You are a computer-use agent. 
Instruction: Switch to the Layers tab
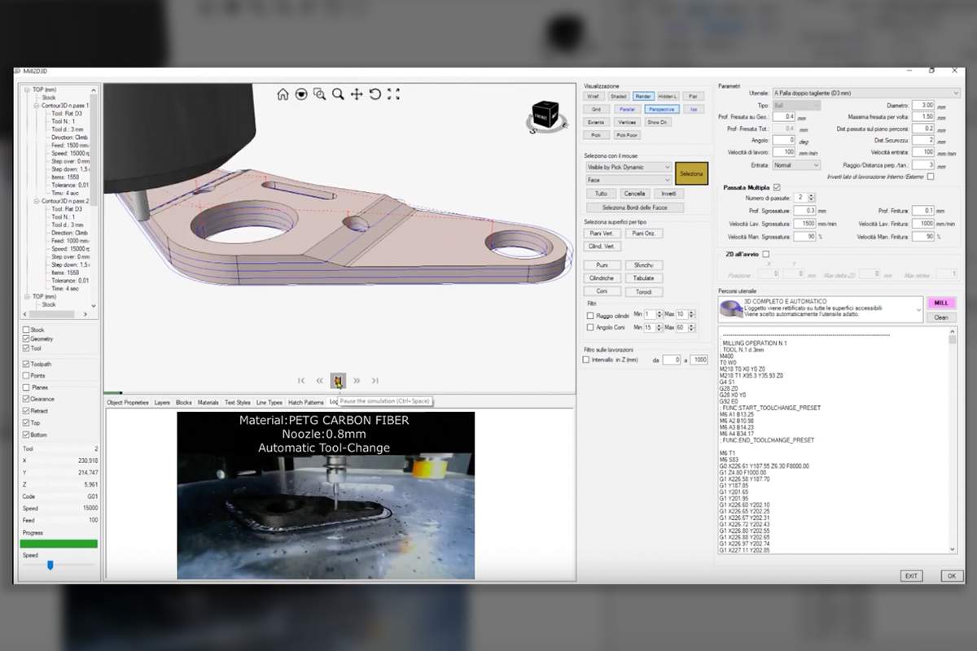coord(162,402)
